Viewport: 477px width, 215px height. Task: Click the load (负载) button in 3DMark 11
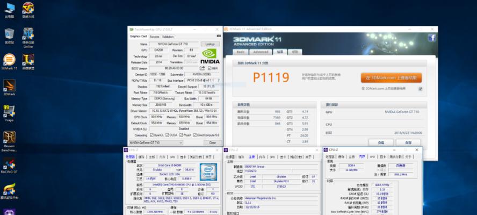(381, 142)
